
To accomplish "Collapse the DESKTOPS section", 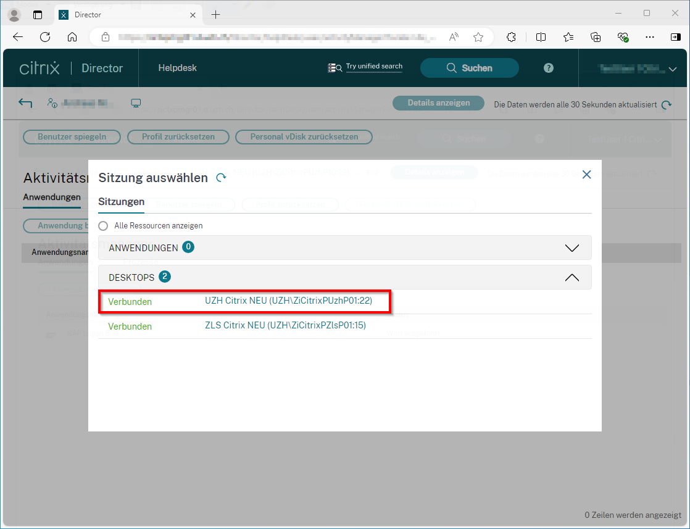I will coord(572,278).
